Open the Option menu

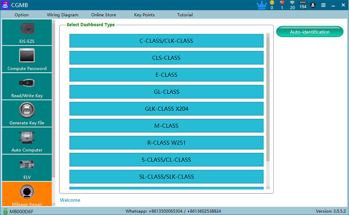pyautogui.click(x=22, y=15)
